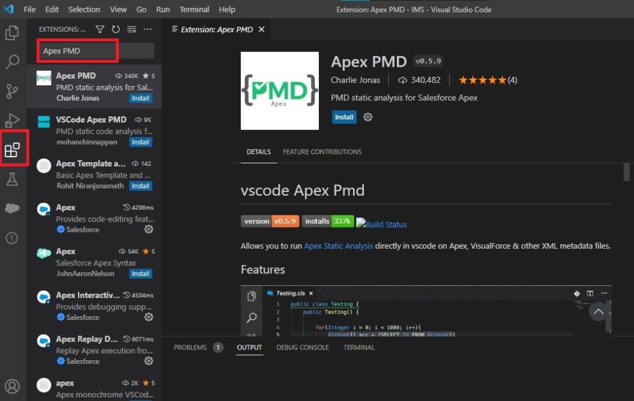Image resolution: width=634 pixels, height=401 pixels.
Task: Open the Testing (beaker) view
Action: [x=13, y=178]
